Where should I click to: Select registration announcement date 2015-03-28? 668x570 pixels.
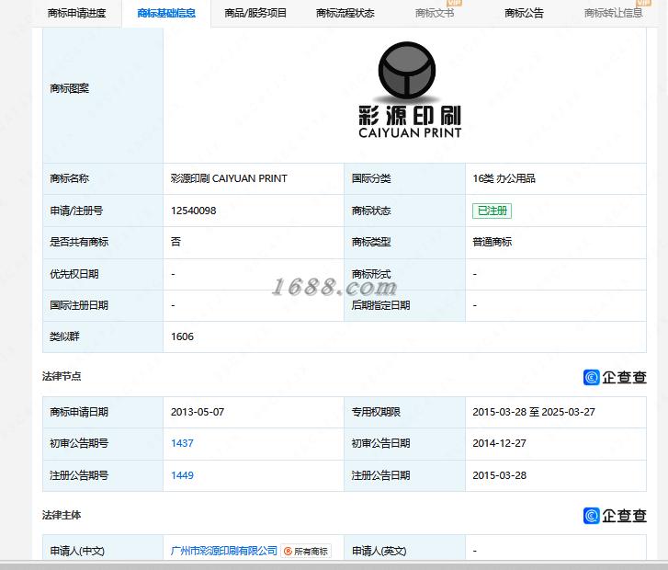tap(499, 475)
